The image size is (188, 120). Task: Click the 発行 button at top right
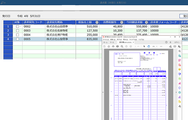(x=184, y=16)
